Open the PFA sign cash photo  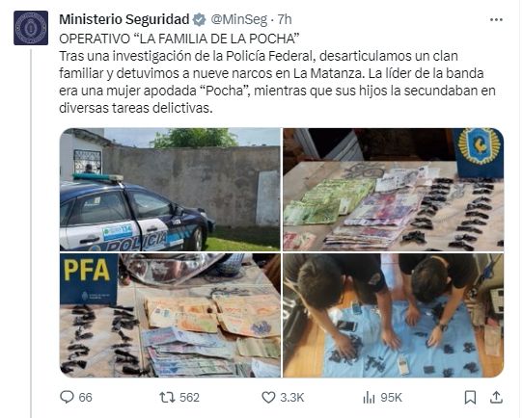click(x=170, y=316)
